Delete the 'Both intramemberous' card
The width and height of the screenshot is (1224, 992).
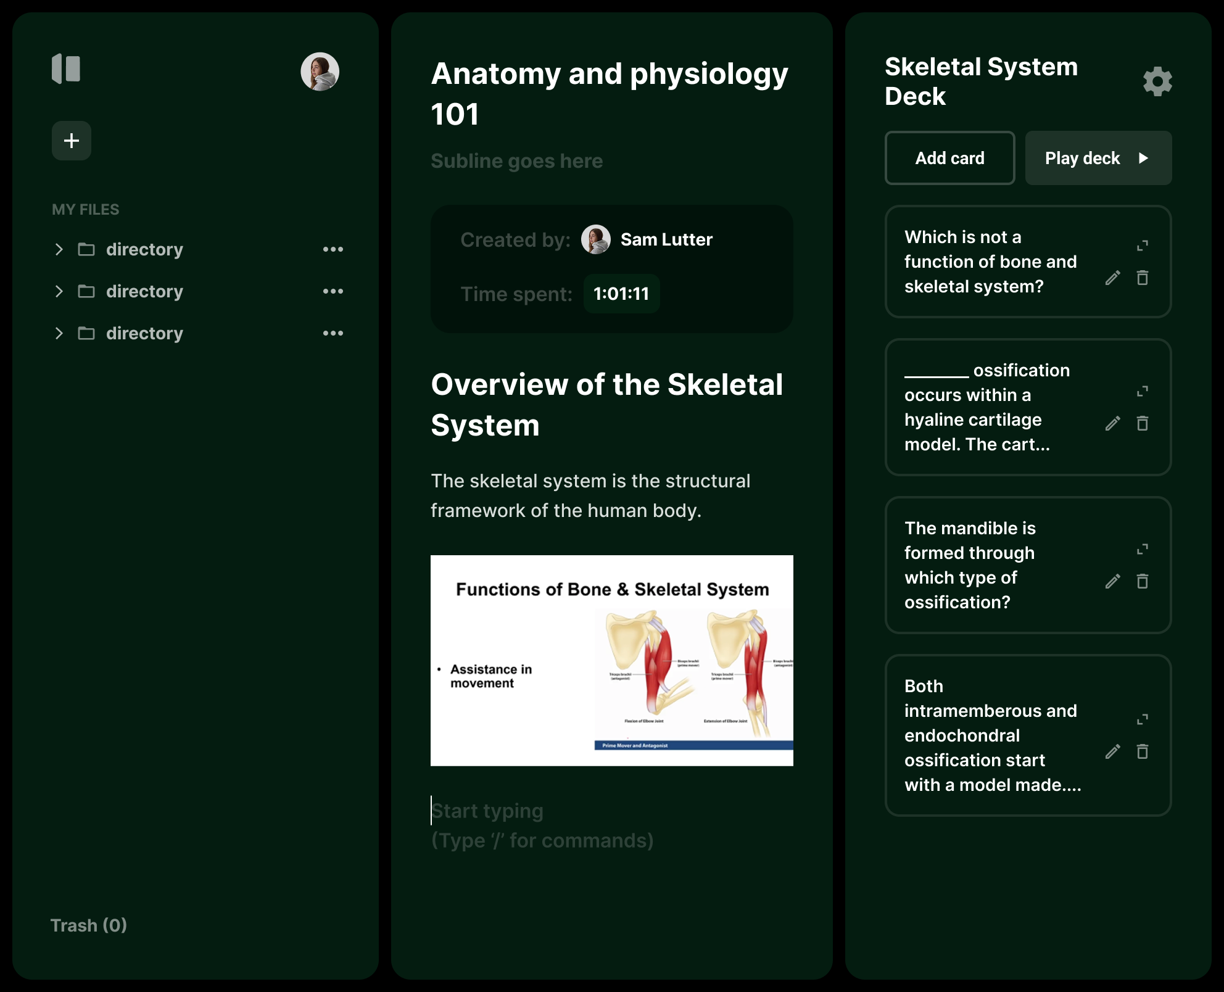pyautogui.click(x=1142, y=751)
